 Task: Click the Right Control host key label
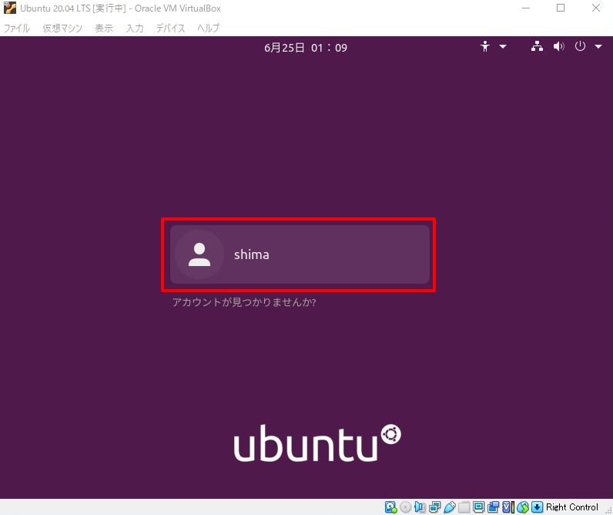click(x=572, y=507)
